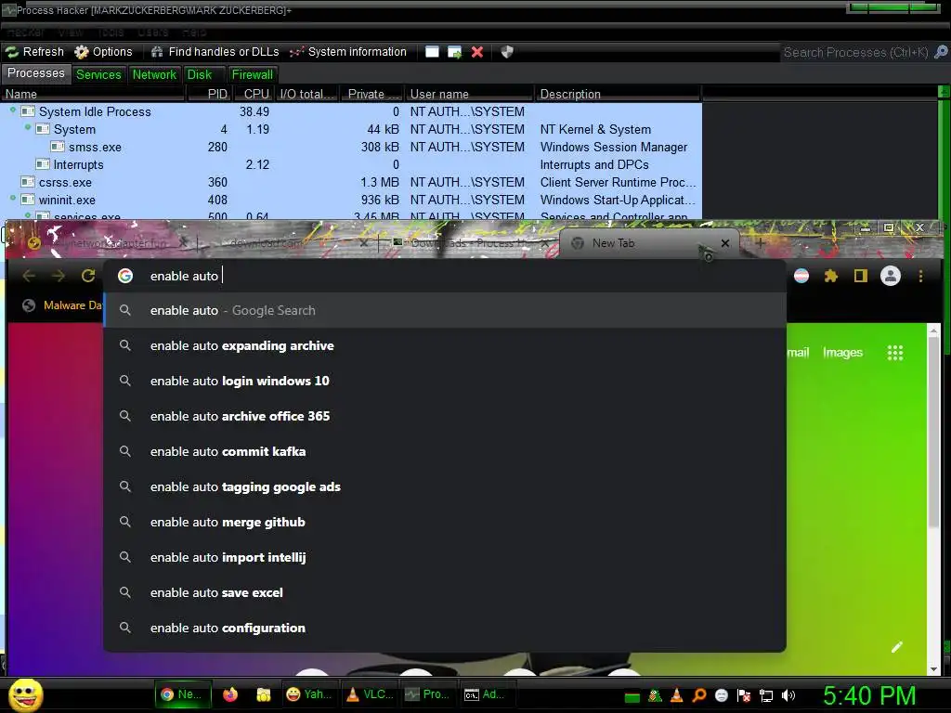Click the find window and thread icon
Image resolution: width=951 pixels, height=713 pixels.
tap(454, 52)
